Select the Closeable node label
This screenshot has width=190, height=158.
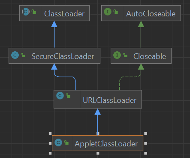(150, 56)
